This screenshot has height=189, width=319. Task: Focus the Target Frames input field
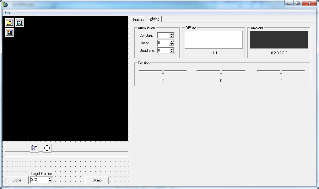tap(39, 180)
